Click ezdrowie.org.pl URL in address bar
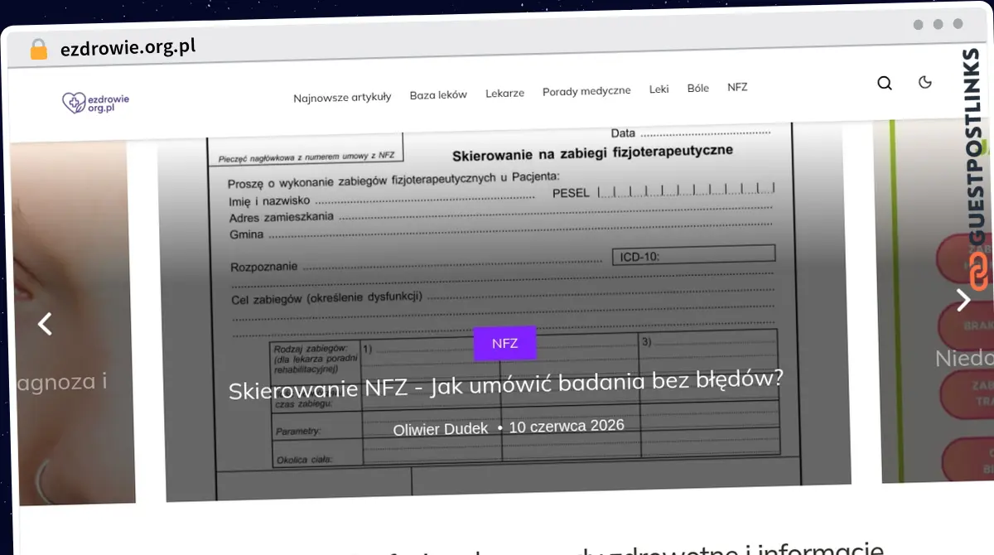Viewport: 994px width, 555px height. [128, 47]
